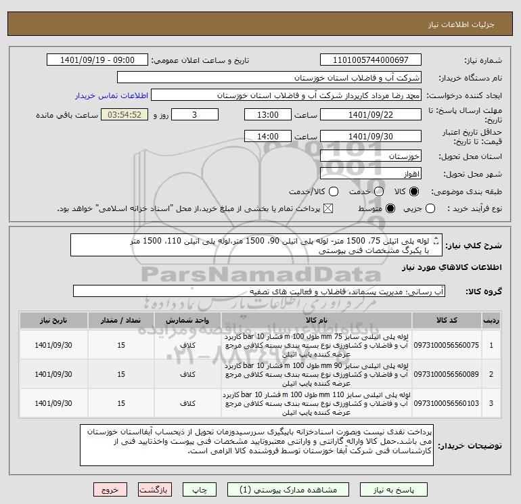This screenshot has width=521, height=504.
Task: Select the کالا radio button
Action: [414, 191]
